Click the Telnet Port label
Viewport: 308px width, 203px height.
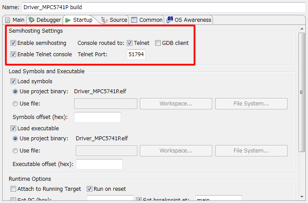click(x=92, y=54)
